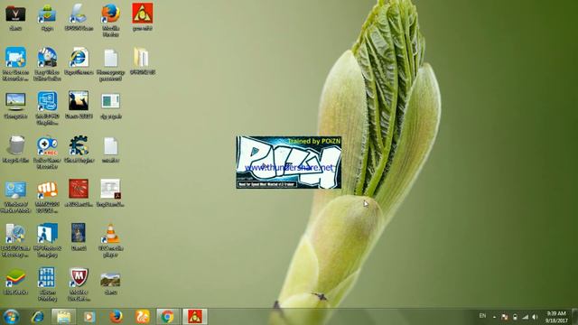Open Internet Explorer from the taskbar

click(x=38, y=317)
